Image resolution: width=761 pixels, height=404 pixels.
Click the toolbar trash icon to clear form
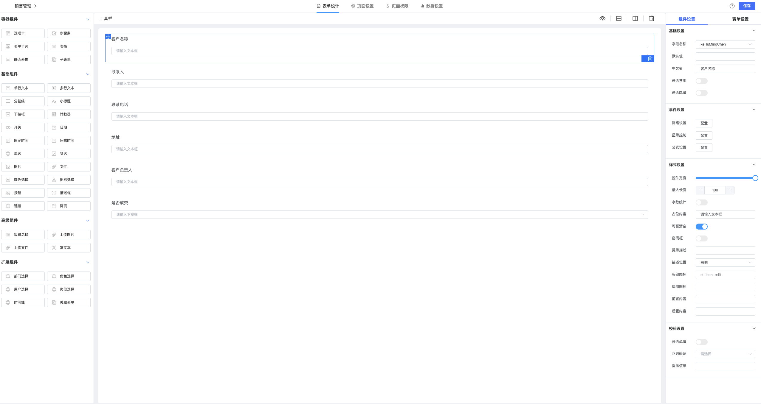tap(652, 18)
